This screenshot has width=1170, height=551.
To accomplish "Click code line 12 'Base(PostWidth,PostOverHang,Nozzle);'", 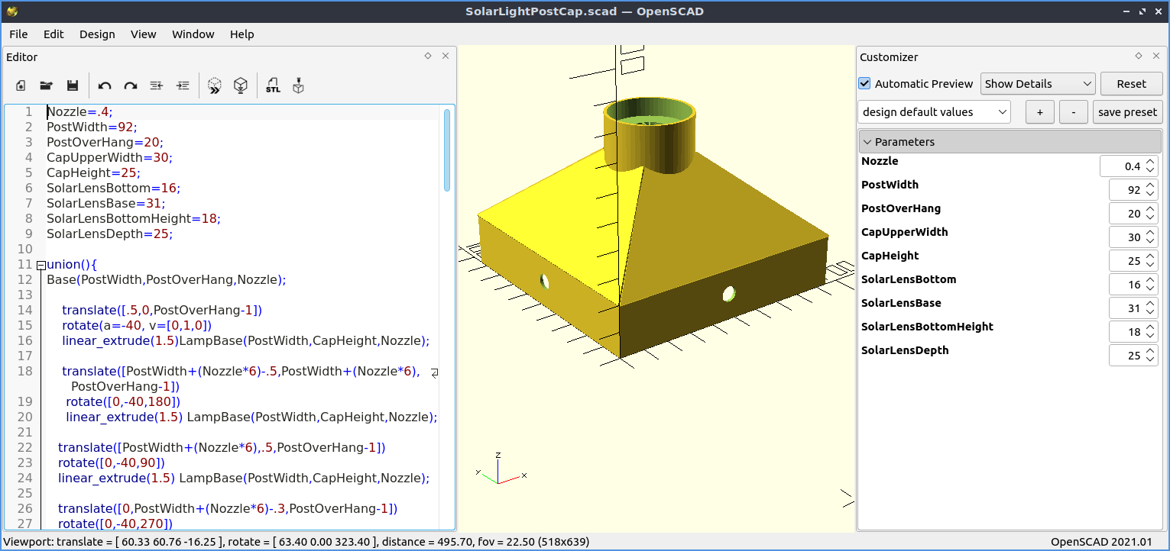I will point(166,280).
